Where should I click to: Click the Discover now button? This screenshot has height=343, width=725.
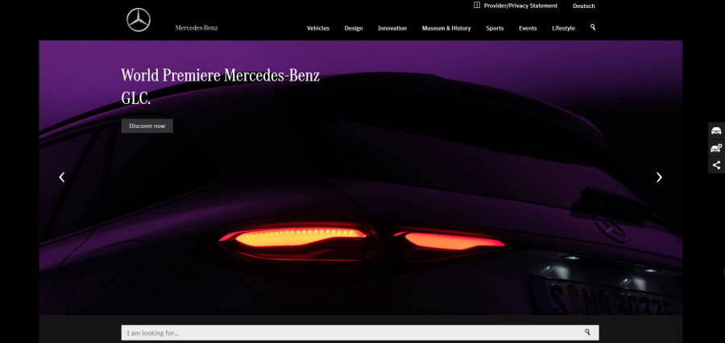[147, 126]
